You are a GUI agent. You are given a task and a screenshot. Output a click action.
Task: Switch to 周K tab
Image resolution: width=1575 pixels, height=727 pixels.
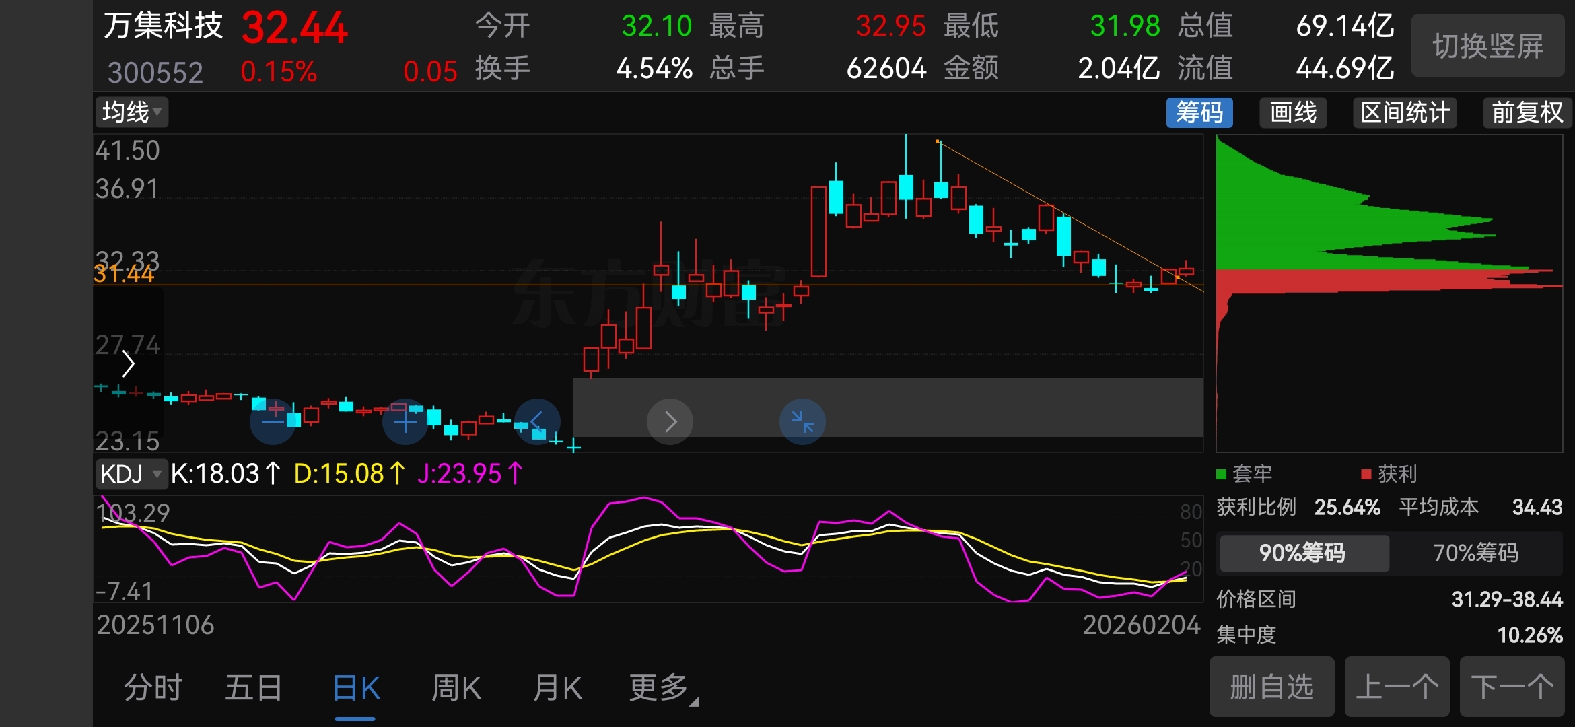click(x=456, y=688)
